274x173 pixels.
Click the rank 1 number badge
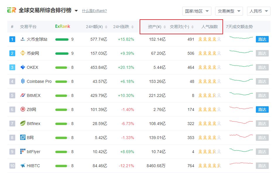[12, 39]
